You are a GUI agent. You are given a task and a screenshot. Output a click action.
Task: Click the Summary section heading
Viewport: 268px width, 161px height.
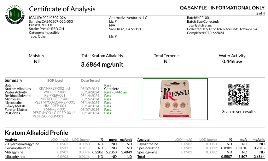pyautogui.click(x=14, y=80)
